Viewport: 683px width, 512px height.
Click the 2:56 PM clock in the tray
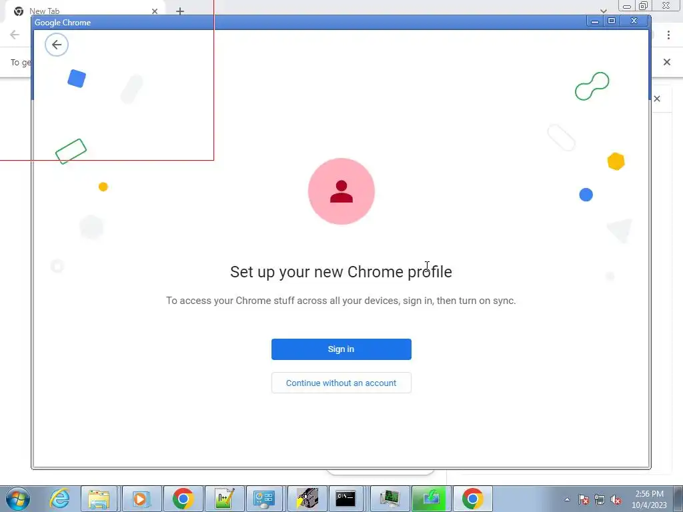click(x=649, y=499)
